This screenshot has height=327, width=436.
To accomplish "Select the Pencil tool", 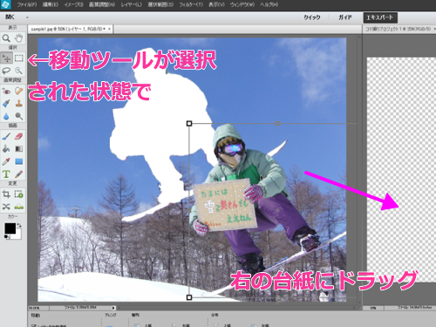I will [19, 174].
